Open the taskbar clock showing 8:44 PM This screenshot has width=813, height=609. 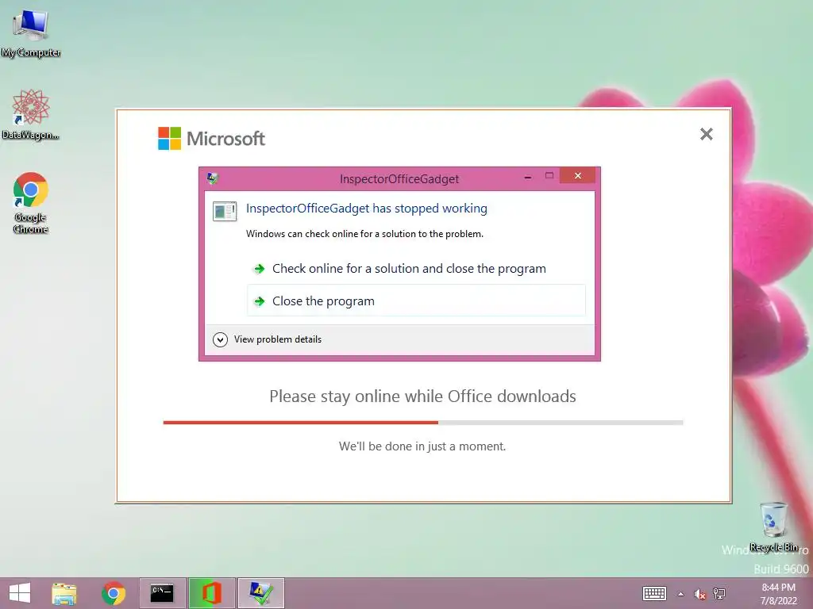pyautogui.click(x=778, y=594)
